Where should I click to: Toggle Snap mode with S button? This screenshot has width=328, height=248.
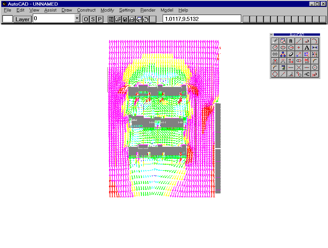tap(93, 19)
